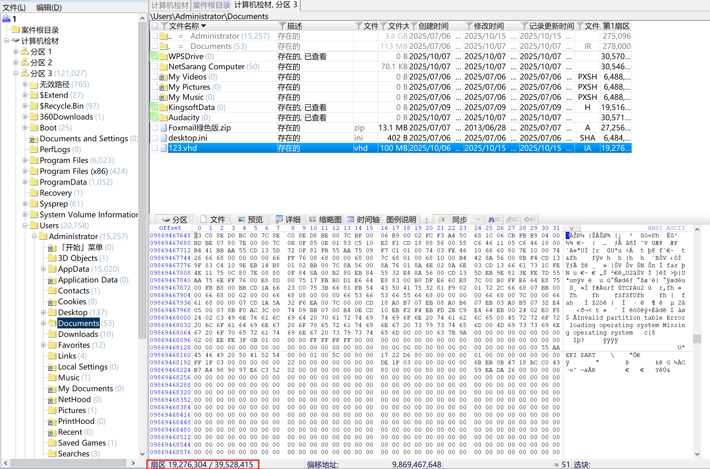
Task: Expand the Program Files tree node
Action: pos(25,160)
